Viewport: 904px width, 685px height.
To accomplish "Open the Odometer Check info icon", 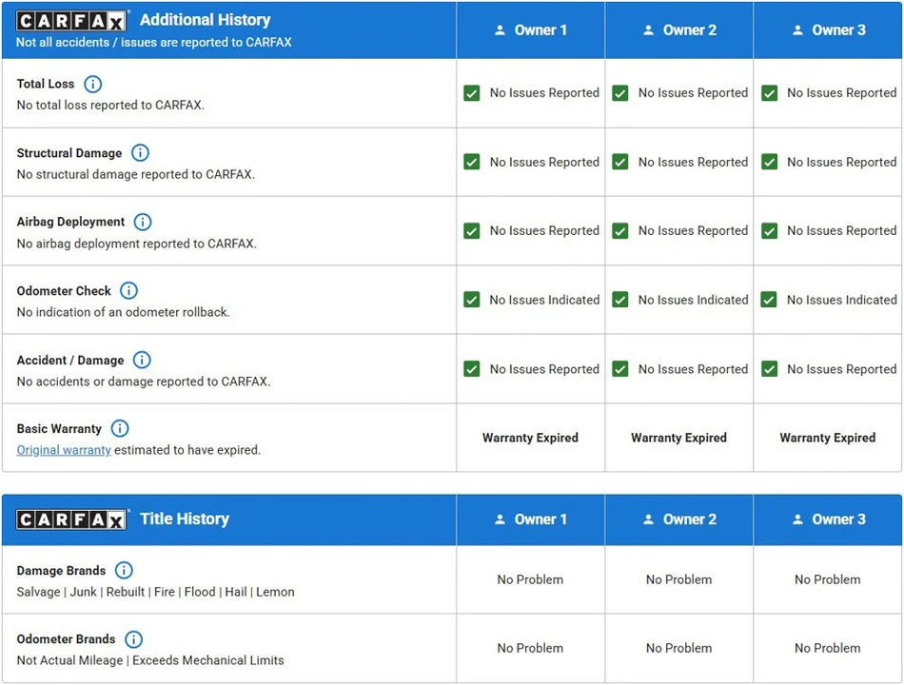I will point(128,290).
